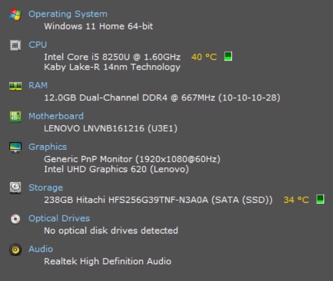The width and height of the screenshot is (333, 281).
Task: Click the RAM memory stick icon
Action: pyautogui.click(x=15, y=86)
